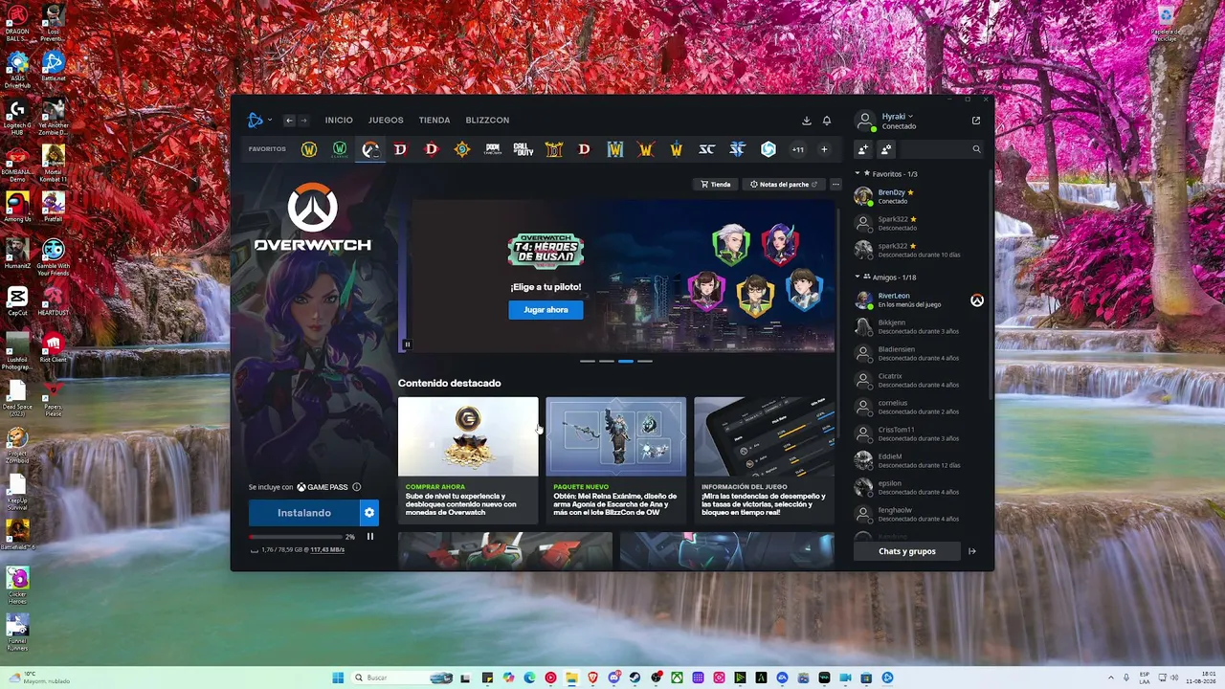Viewport: 1225px width, 689px height.
Task: Collapse the friends panel with arrow icon
Action: (972, 551)
